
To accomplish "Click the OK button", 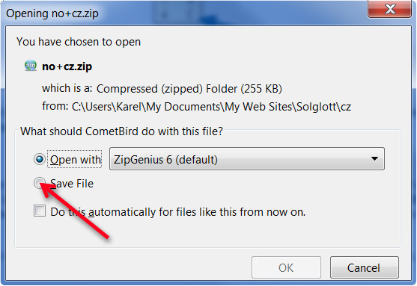I will coord(286,267).
